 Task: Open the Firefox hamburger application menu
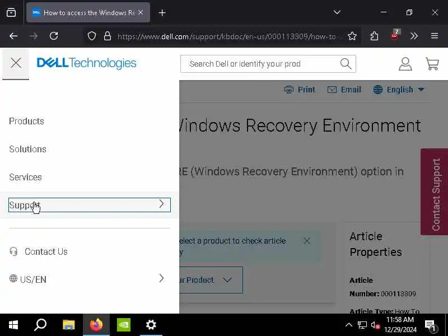coord(435,36)
